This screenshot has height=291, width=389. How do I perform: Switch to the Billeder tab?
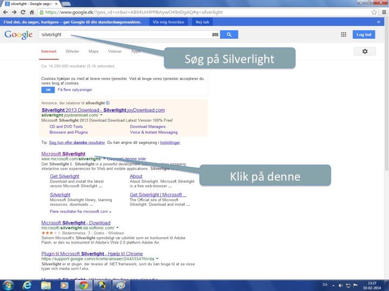[x=72, y=52]
